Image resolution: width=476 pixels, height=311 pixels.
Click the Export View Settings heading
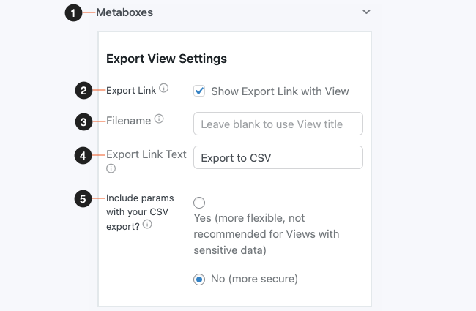coord(166,59)
